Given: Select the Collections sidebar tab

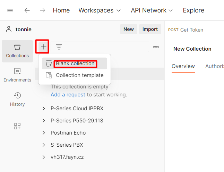Looking at the screenshot, I should click(x=17, y=51).
